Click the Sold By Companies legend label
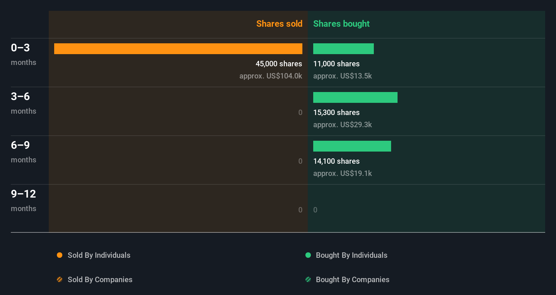Screen dimensions: 556x295 [100, 279]
